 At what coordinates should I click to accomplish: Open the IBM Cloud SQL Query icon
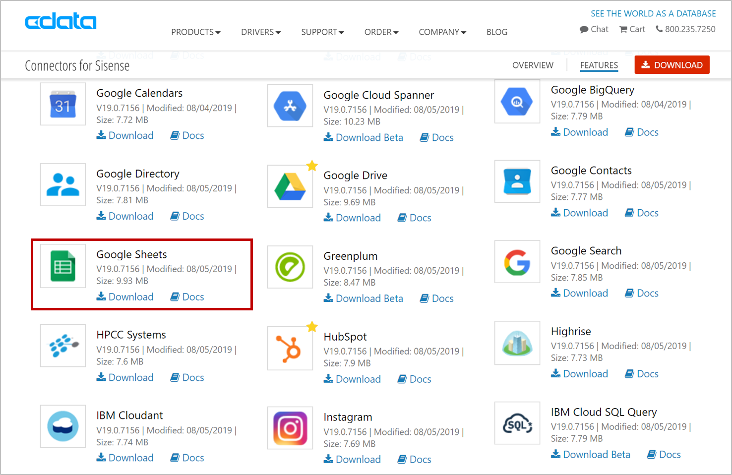[x=517, y=423]
